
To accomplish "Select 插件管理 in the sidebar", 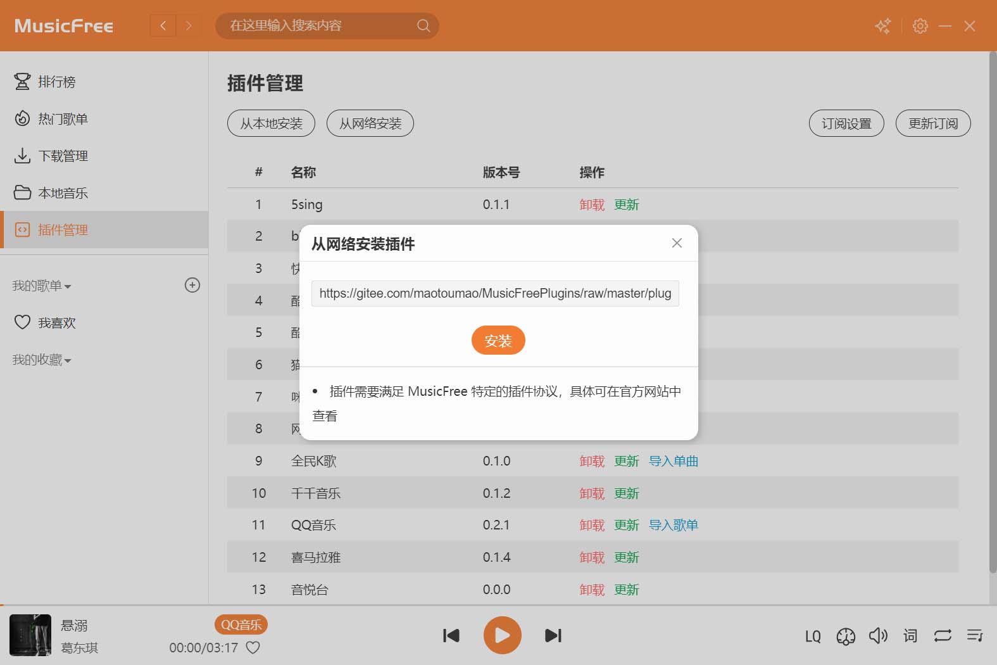I will (104, 229).
